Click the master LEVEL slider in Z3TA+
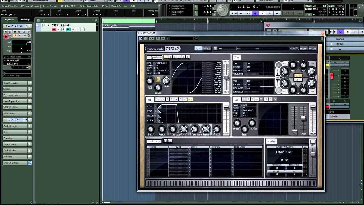364x205 pixels. coord(313,154)
